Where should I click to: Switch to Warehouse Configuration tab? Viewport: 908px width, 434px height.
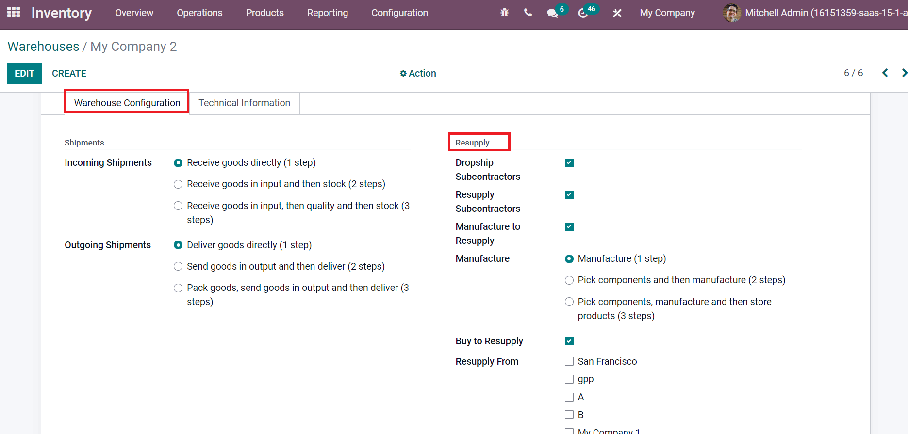pos(127,103)
